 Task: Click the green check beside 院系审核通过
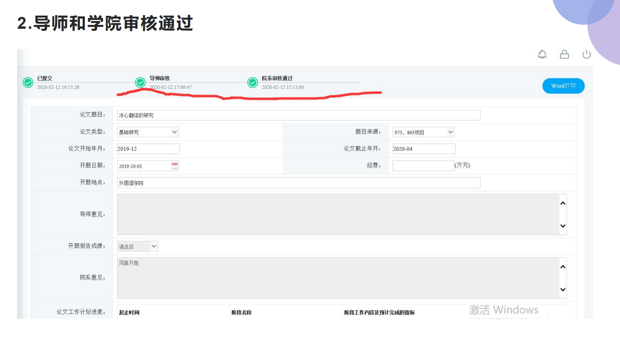(253, 82)
